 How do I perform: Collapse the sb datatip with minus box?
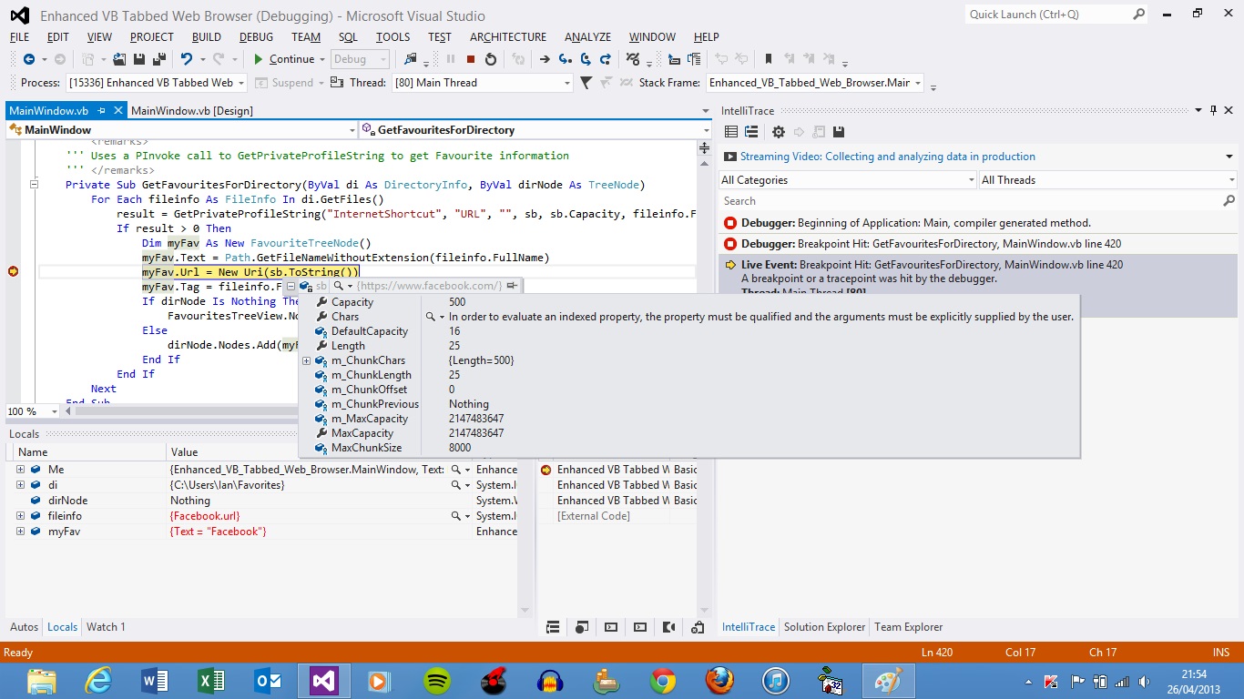(x=291, y=286)
